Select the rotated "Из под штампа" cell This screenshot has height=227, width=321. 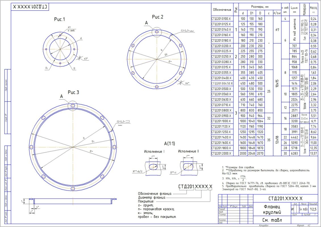click(x=294, y=30)
